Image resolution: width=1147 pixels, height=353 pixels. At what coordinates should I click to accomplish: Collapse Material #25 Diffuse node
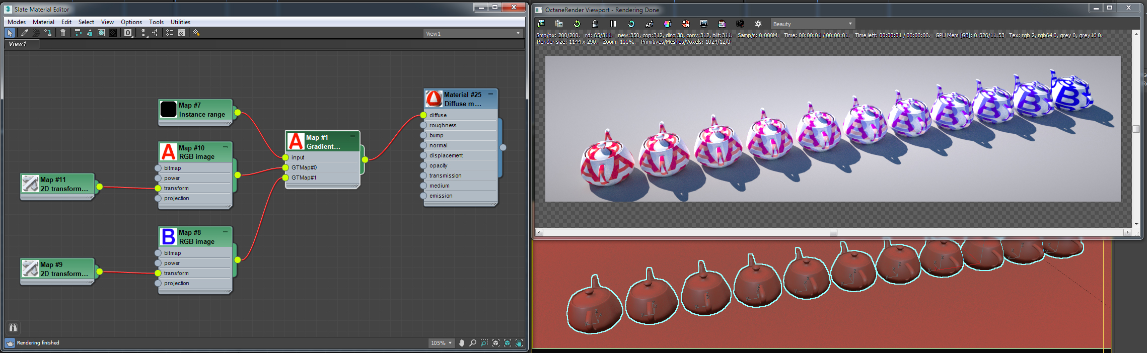(490, 94)
